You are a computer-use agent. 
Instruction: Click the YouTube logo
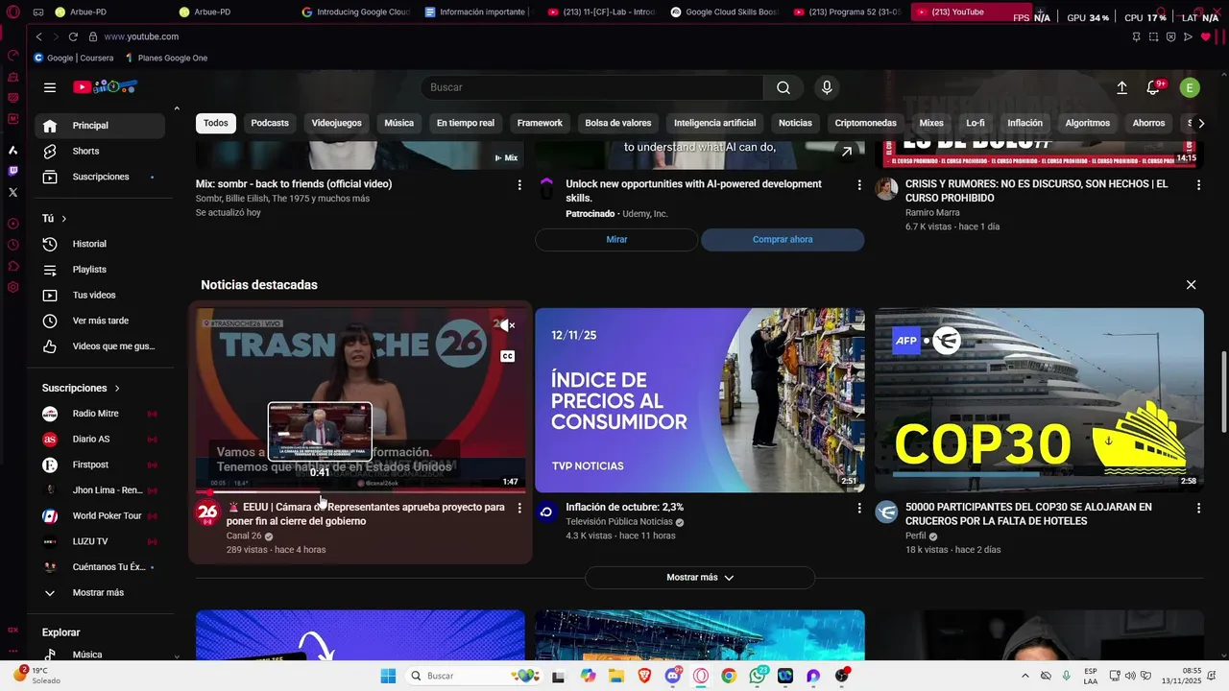[x=105, y=87]
